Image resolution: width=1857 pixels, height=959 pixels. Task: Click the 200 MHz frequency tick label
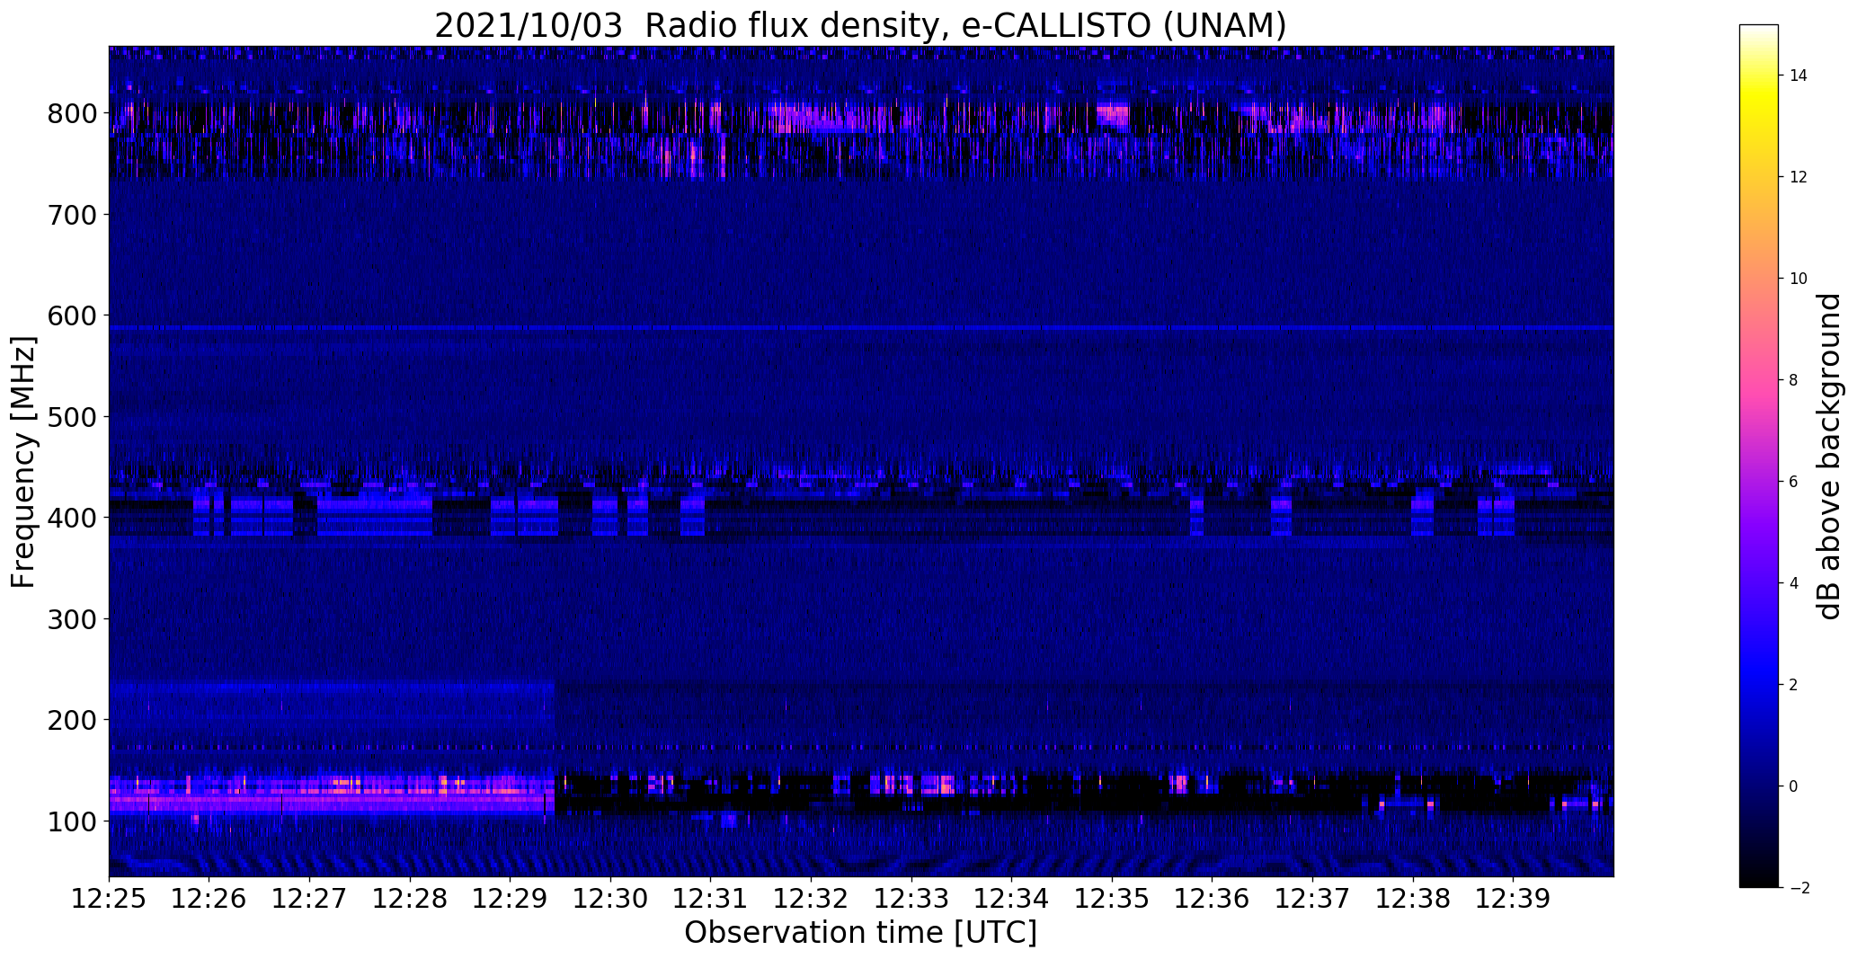click(x=71, y=720)
